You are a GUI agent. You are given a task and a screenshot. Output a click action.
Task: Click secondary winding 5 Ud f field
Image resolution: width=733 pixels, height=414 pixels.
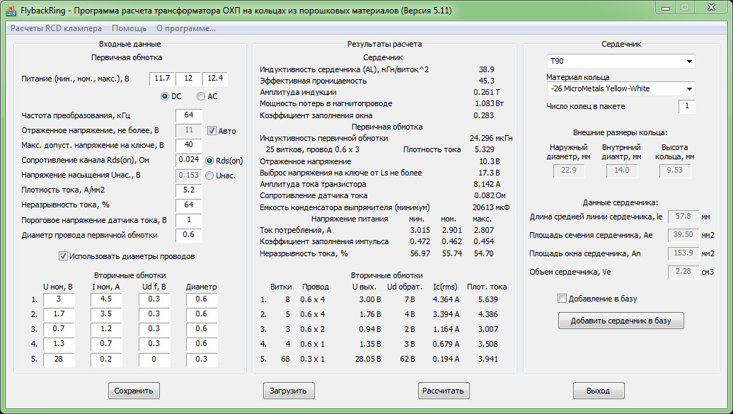[x=154, y=360]
